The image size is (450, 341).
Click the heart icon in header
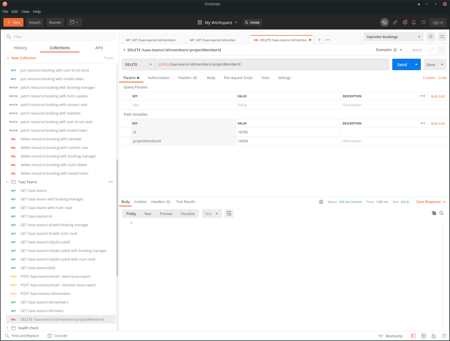(x=424, y=22)
